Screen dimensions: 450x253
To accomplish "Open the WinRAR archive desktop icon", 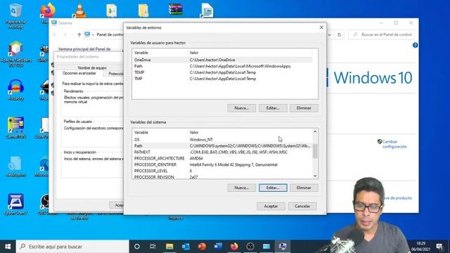I will pos(175,9).
